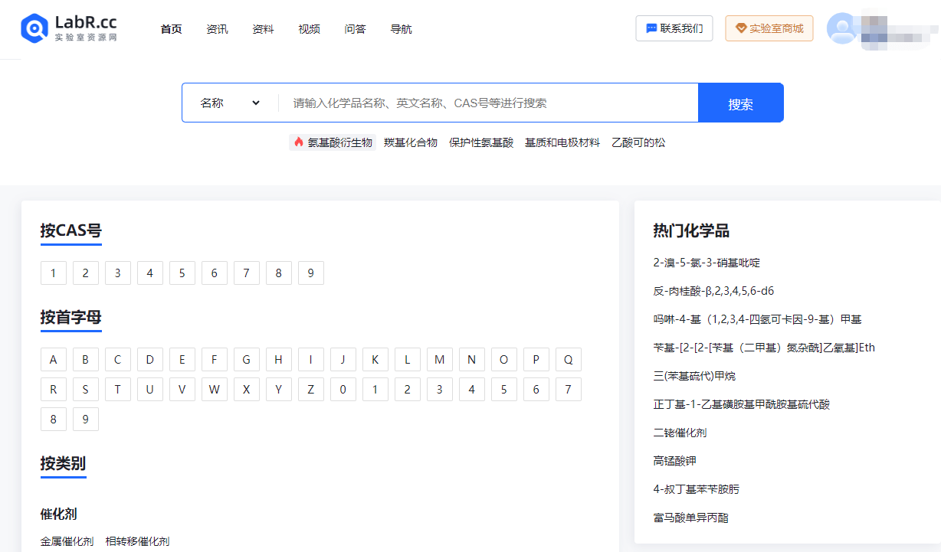Browse chemicals by letter W
Image resolution: width=941 pixels, height=552 pixels.
point(215,390)
